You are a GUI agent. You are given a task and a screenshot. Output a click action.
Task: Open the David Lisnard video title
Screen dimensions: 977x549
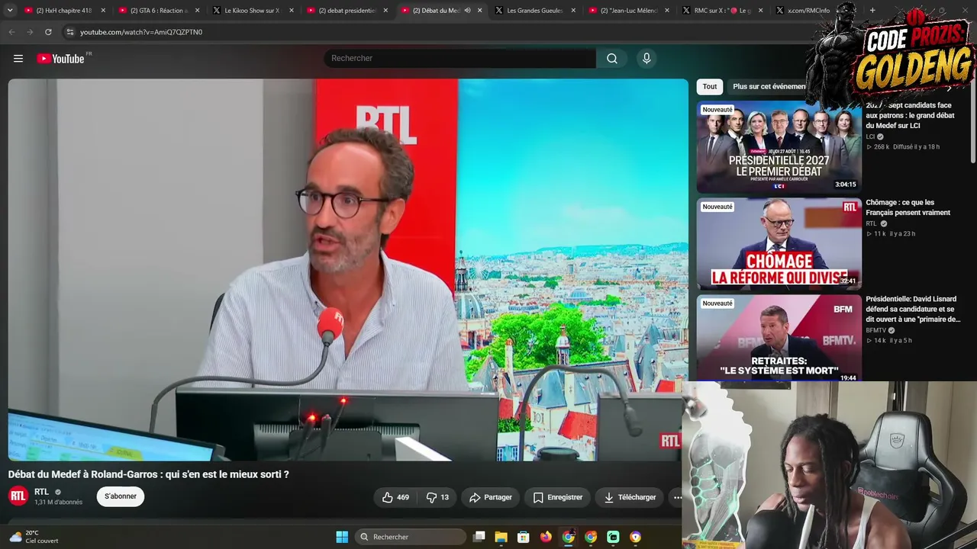tap(911, 309)
